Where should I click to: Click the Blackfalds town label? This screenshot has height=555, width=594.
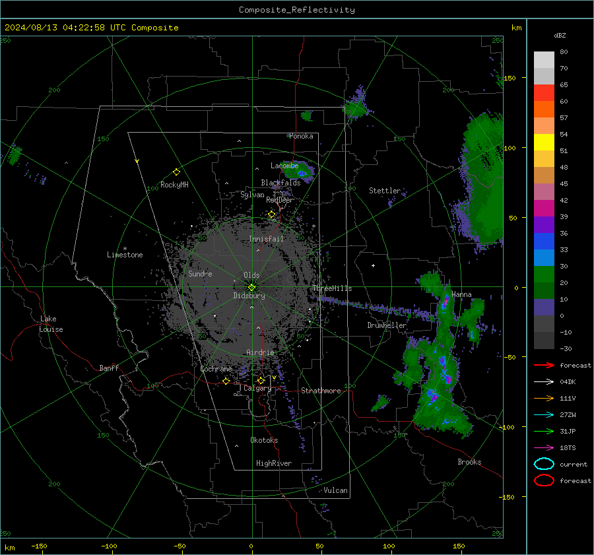point(280,183)
